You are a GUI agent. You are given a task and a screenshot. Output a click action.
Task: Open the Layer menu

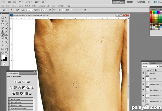click(x=21, y=6)
